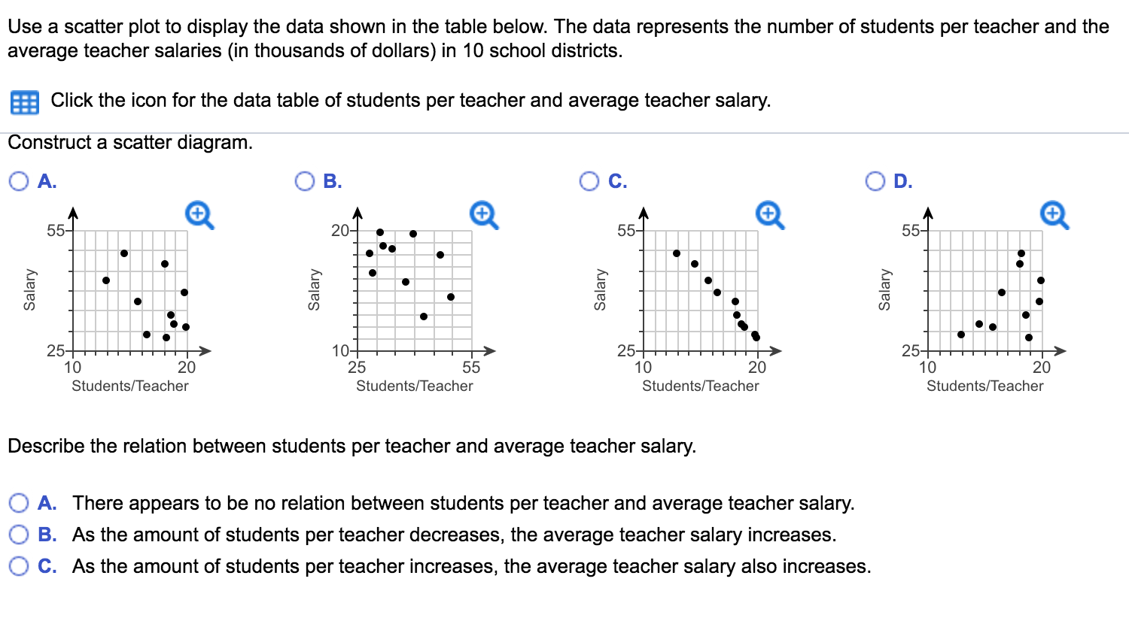Image resolution: width=1129 pixels, height=621 pixels.
Task: Zoom into scatter plot A with its magnifier icon
Action: (x=196, y=214)
